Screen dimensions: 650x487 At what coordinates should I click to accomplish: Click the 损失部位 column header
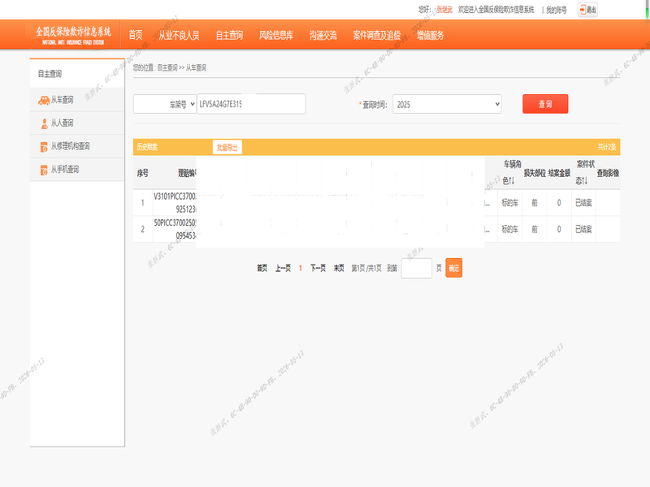coord(535,173)
